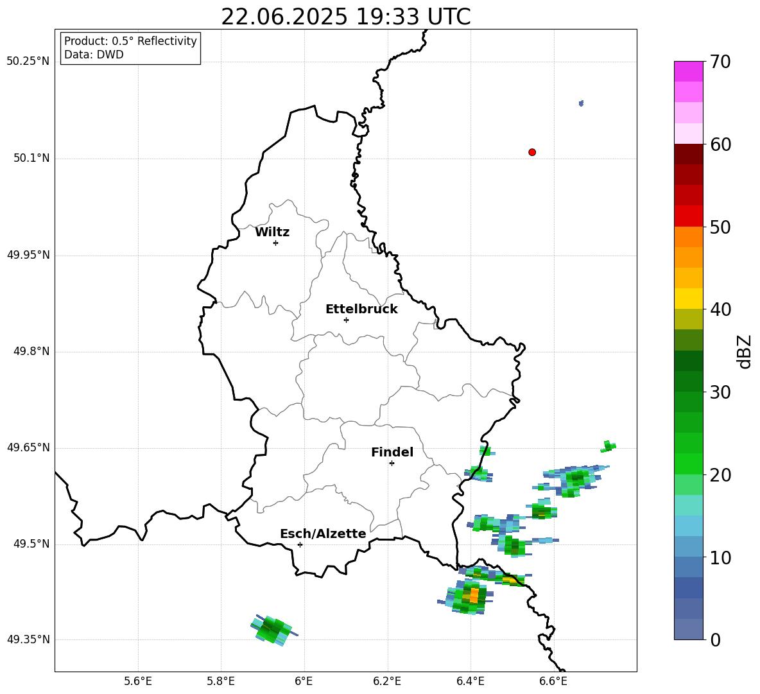Click the 49.35°N latitude label
760x694 pixels.
click(x=28, y=639)
